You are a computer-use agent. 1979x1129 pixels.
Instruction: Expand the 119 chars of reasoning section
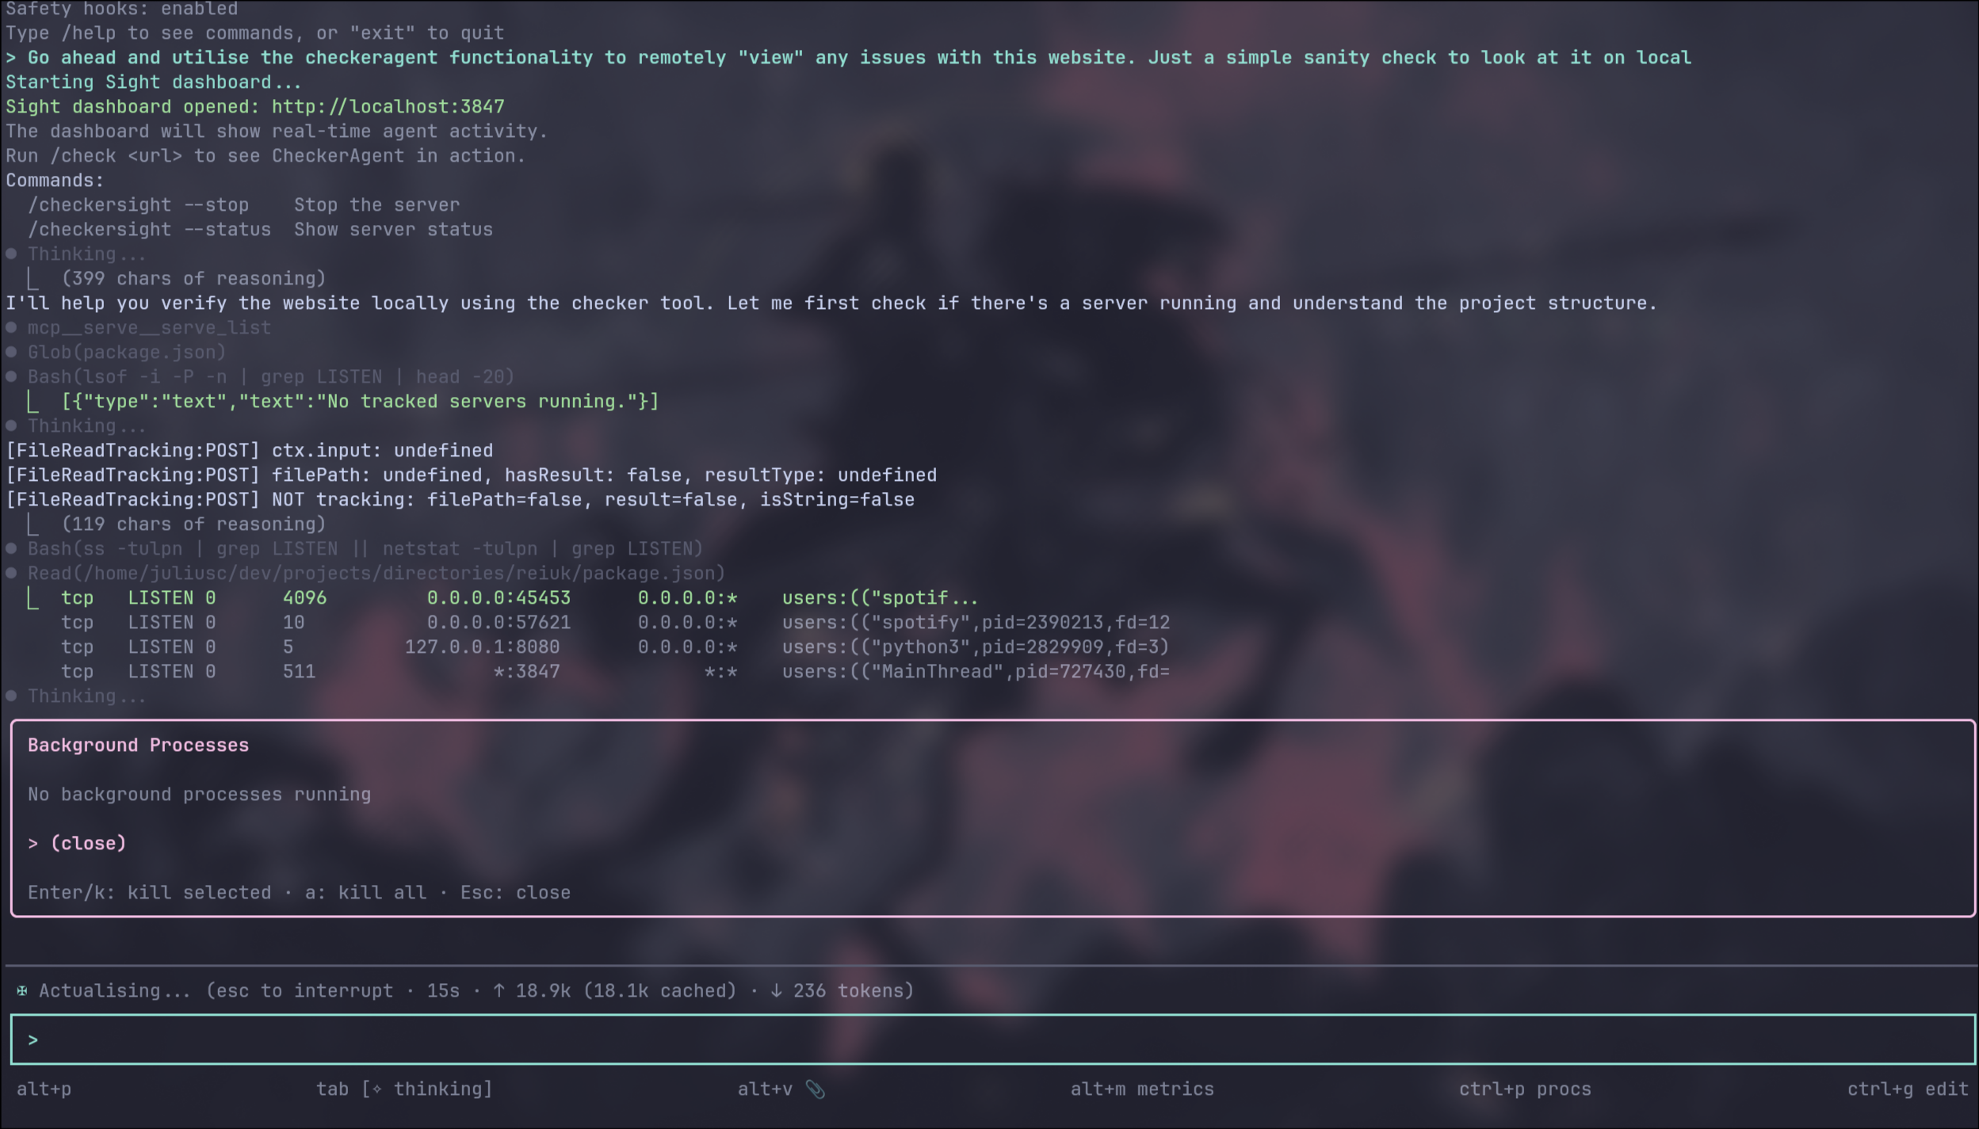[x=194, y=523]
